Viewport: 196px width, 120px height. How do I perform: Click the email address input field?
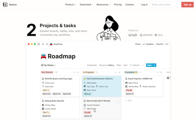[165, 5]
